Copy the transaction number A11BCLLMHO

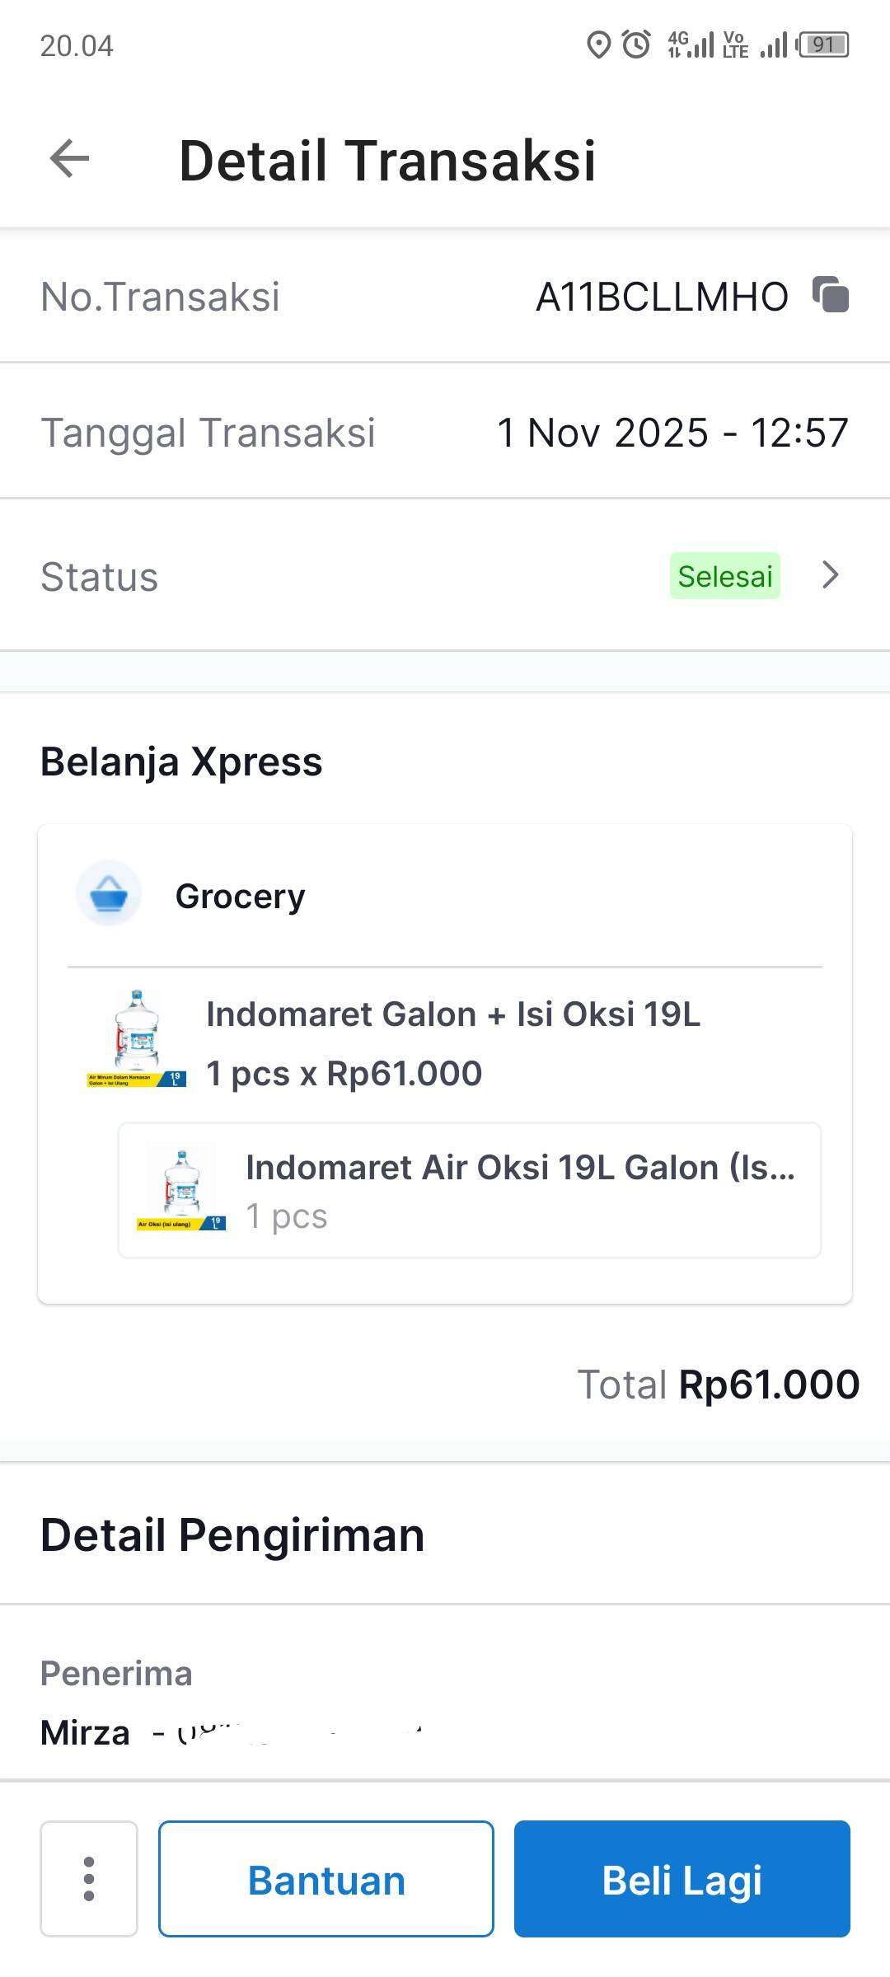tap(831, 296)
